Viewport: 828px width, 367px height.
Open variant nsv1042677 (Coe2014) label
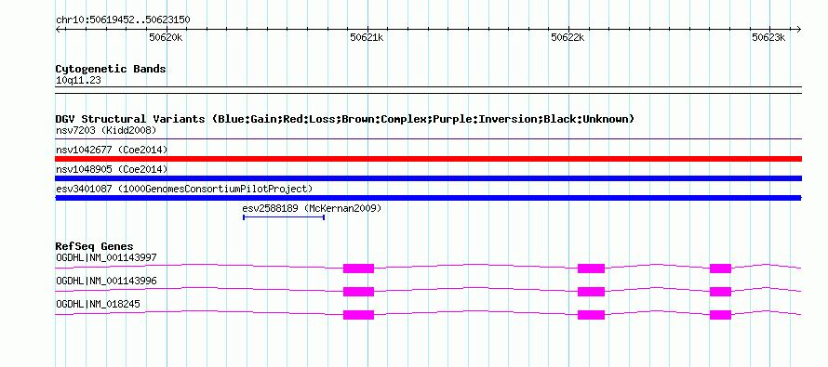(x=112, y=150)
